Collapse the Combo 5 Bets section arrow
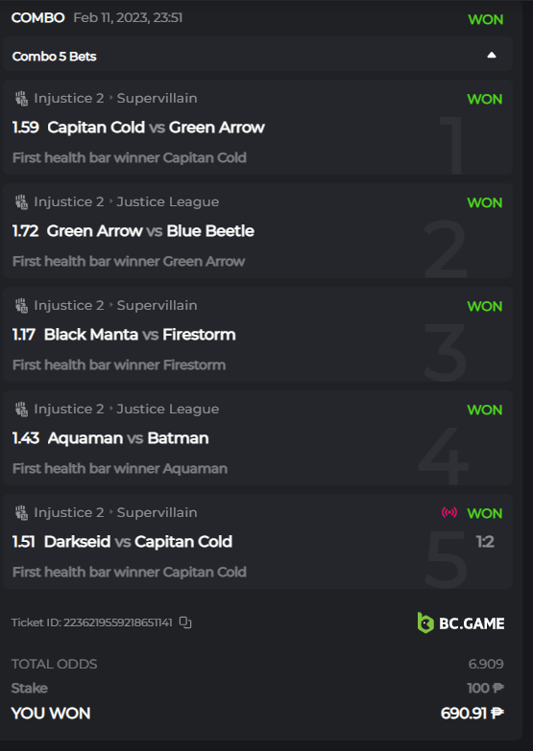The image size is (533, 751). (x=492, y=55)
